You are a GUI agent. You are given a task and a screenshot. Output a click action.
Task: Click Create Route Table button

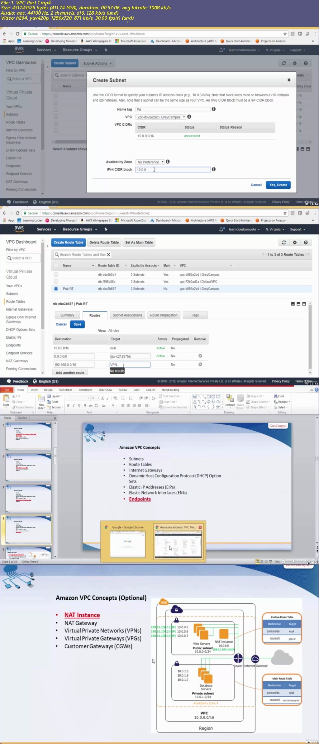(69, 242)
